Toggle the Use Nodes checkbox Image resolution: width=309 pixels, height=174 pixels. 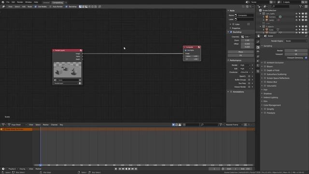click(36, 6)
